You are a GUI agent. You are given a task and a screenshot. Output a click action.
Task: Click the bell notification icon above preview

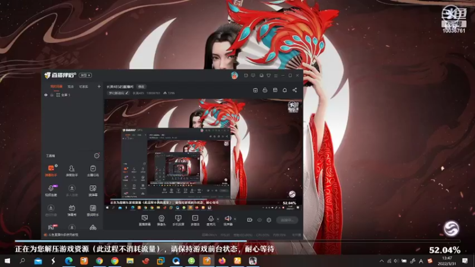(x=285, y=90)
